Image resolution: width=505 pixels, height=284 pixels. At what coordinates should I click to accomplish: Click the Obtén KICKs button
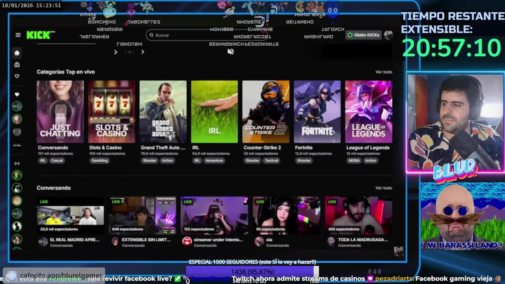[363, 35]
